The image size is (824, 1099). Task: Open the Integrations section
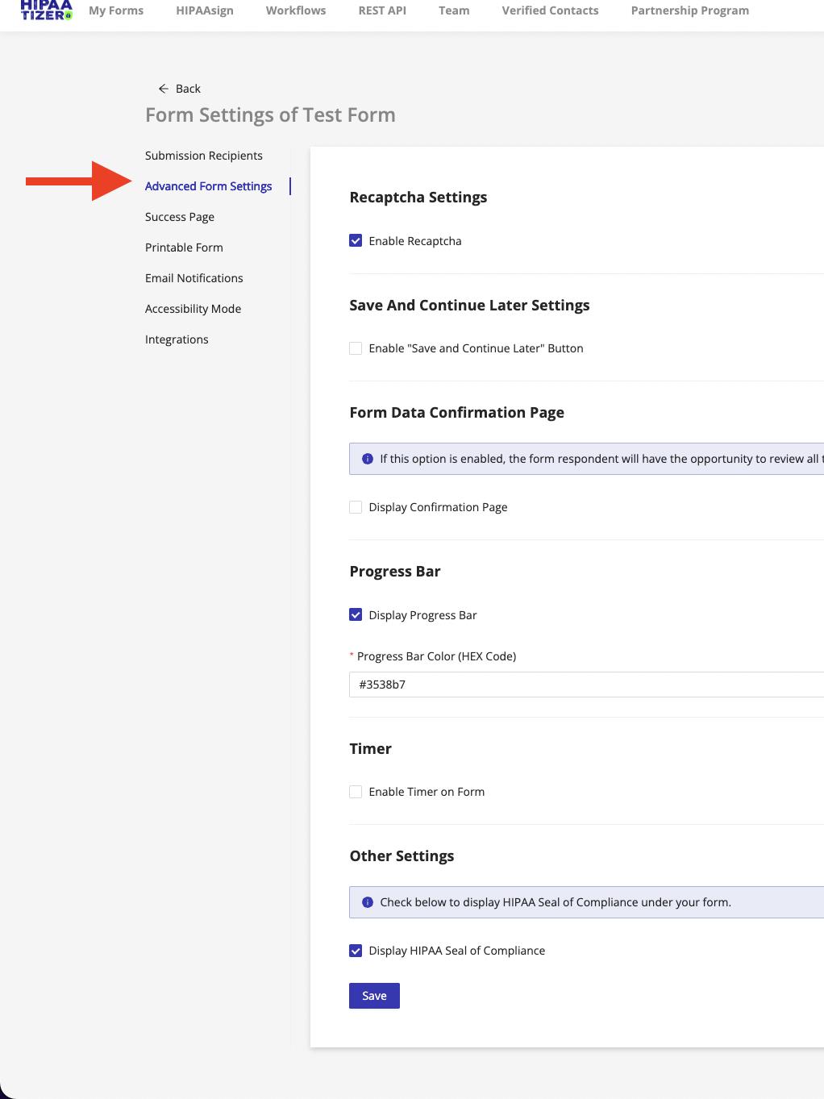click(x=177, y=339)
